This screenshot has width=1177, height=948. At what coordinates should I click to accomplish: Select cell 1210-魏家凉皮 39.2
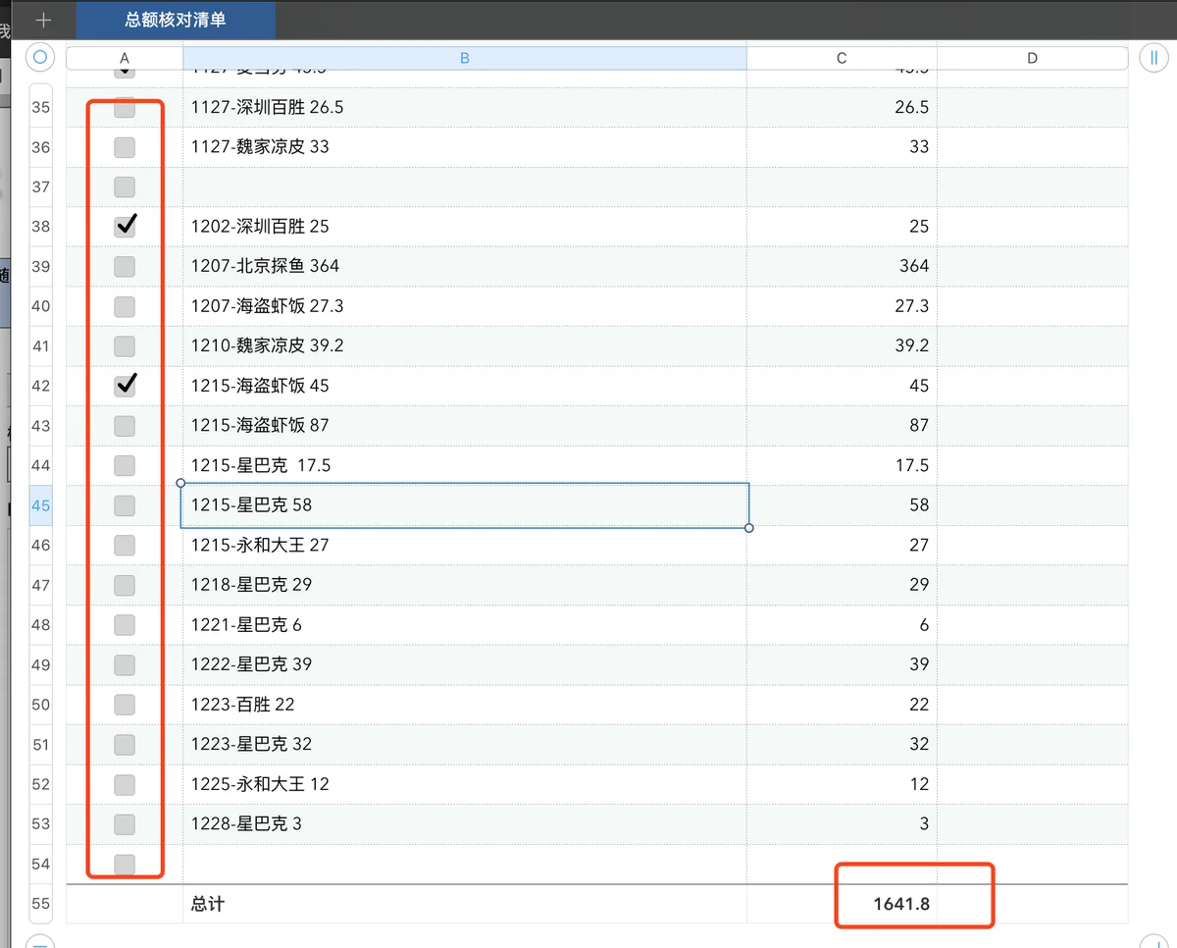click(x=465, y=345)
